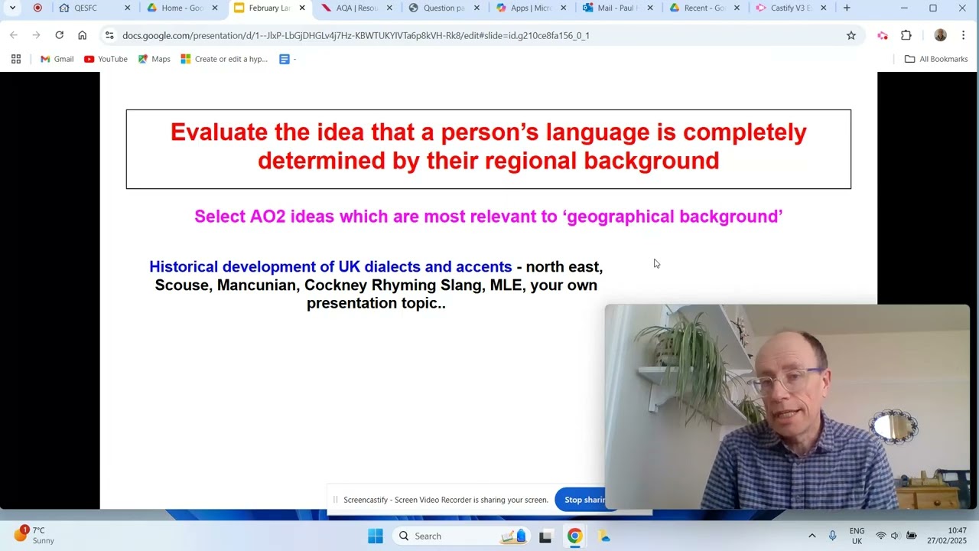
Task: Show hidden system tray icons
Action: [811, 536]
